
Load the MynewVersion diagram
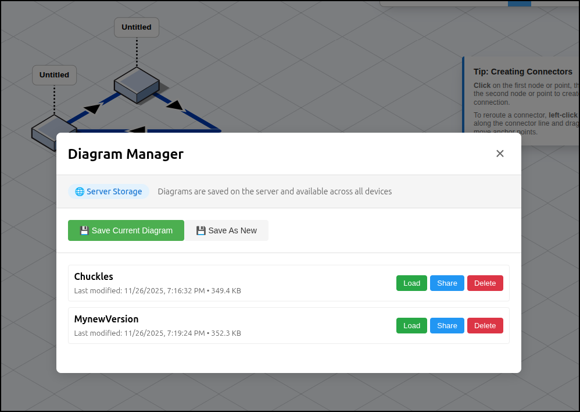(411, 326)
